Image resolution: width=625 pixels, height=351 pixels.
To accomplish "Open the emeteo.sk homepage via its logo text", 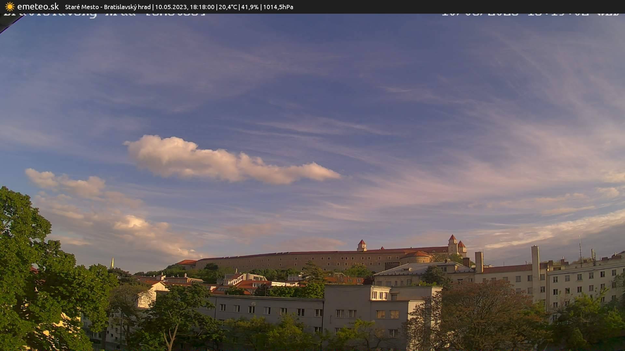I will (38, 6).
